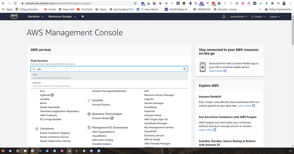The image size is (294, 154).
Task: Open AWS Outposts
Action: (x=48, y=115)
